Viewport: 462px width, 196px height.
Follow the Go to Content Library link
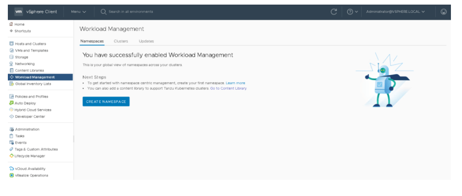(228, 88)
